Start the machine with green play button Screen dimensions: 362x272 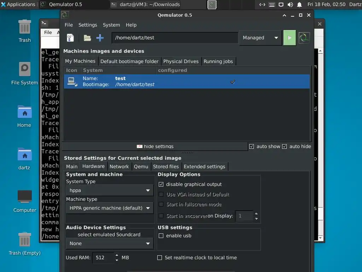point(290,38)
